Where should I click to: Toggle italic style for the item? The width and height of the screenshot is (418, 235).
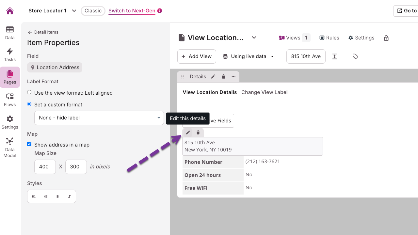[x=69, y=196]
